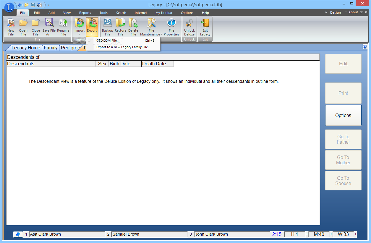Click the Unlock Deluxe padlock icon
The height and width of the screenshot is (243, 371).
[x=189, y=23]
